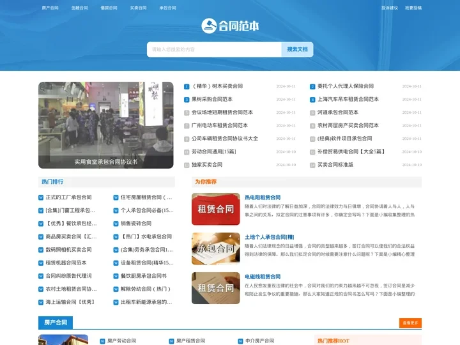Click the document icon beside 中介房产合同
460x345 pixels.
click(x=241, y=341)
